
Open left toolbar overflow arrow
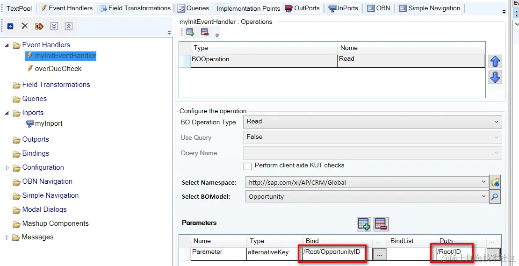pyautogui.click(x=169, y=33)
